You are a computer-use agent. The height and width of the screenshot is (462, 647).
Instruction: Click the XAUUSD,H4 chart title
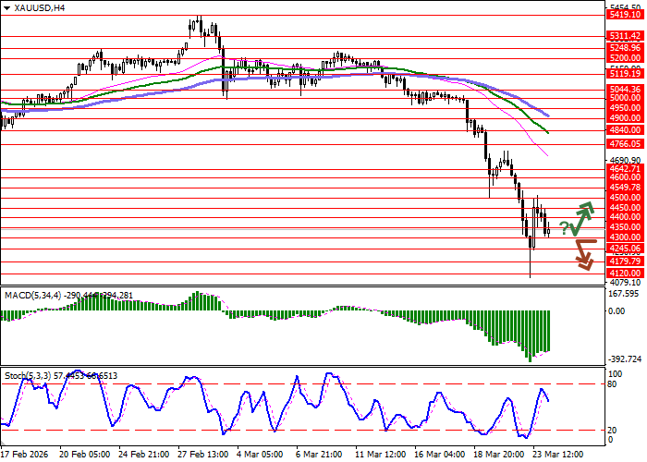click(37, 7)
